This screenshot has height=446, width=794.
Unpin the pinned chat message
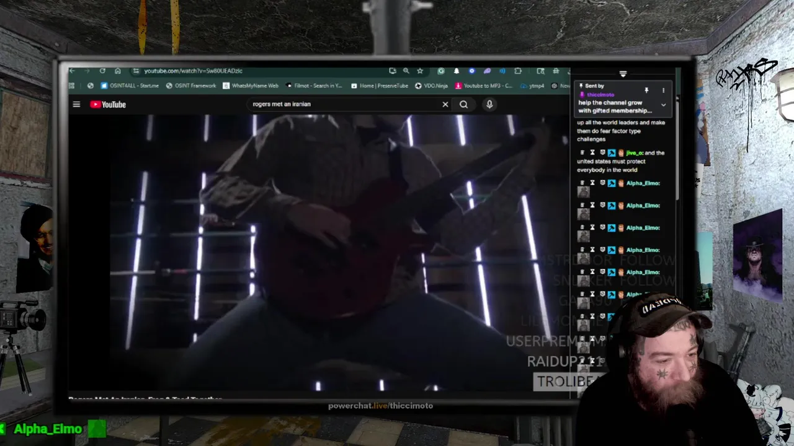(x=646, y=90)
